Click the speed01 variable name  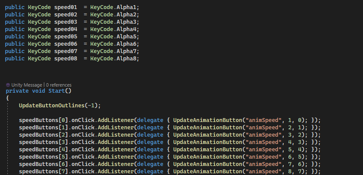coord(66,7)
